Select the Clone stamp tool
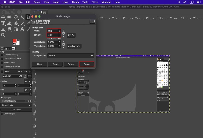The image size is (203, 138). click(3, 29)
